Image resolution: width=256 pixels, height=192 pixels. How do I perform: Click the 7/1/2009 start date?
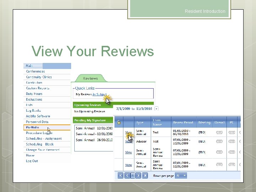click(x=123, y=109)
